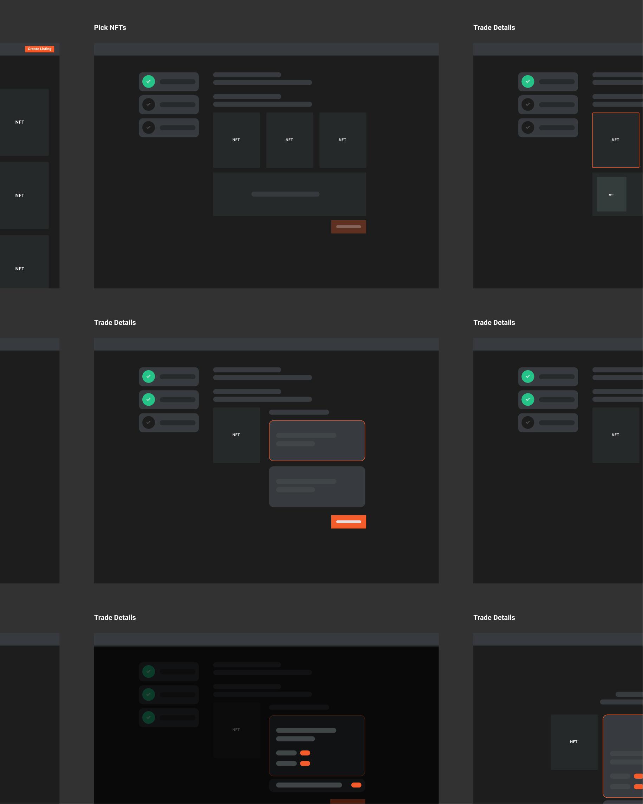Viewport: 643px width, 804px height.
Task: Click small NFT thumbnail below the orange-outlined NFT card
Action: pyautogui.click(x=611, y=194)
